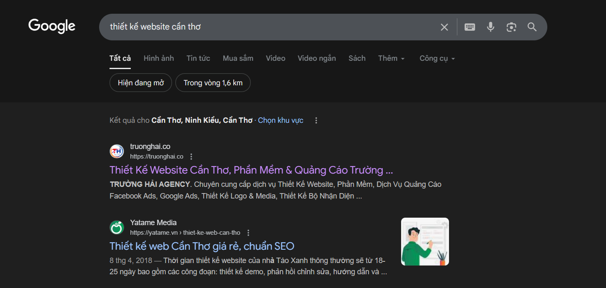Click the magnifying glass search button
This screenshot has height=288, width=606.
tap(532, 27)
